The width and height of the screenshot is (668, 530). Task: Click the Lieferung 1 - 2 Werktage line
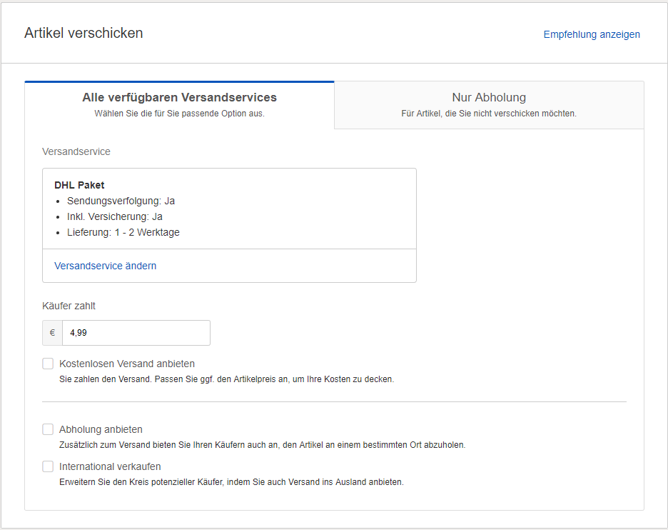pos(123,232)
